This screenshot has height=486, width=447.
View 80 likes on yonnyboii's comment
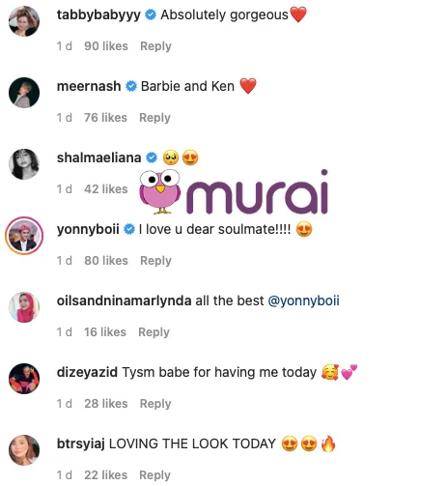click(106, 261)
